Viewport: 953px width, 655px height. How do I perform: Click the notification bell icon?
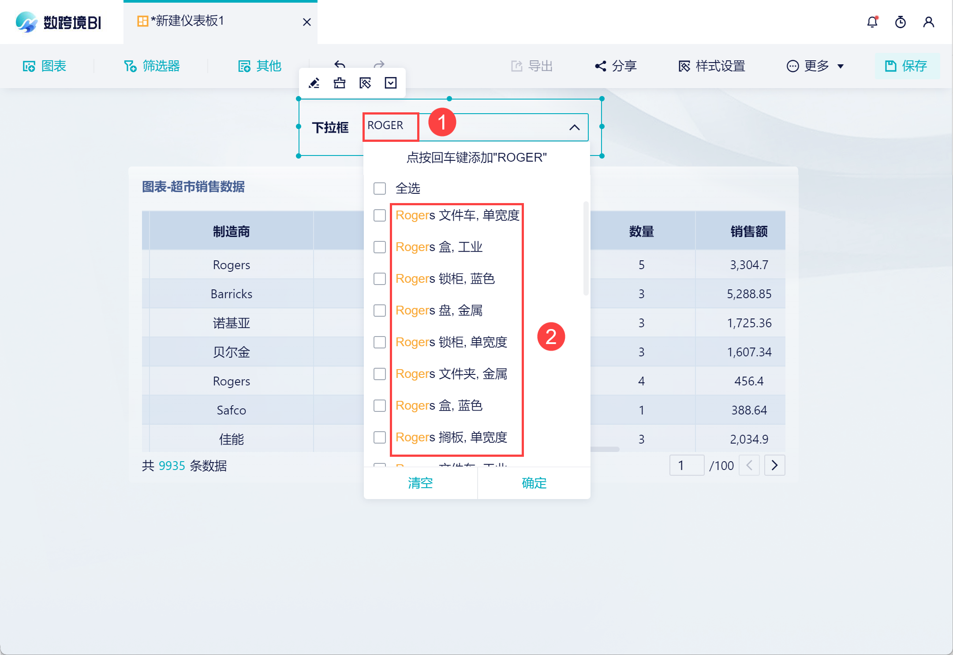tap(872, 22)
